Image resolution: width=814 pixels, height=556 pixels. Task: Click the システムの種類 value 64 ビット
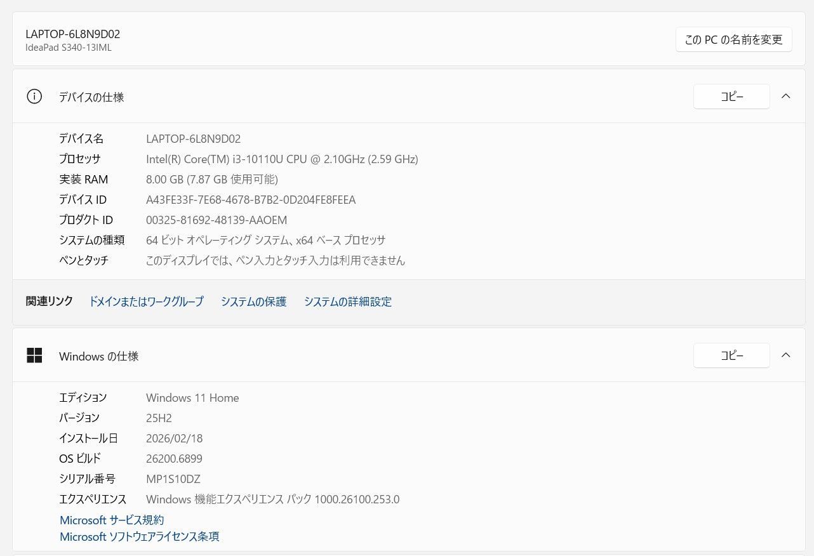coord(266,240)
